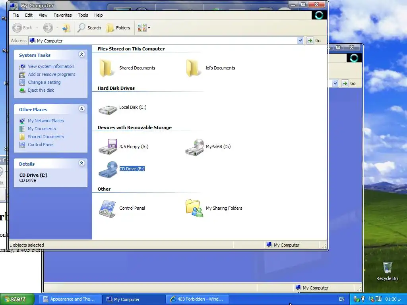Open lol's Documents folder icon
Screen dimensions: 407x305
(194, 68)
